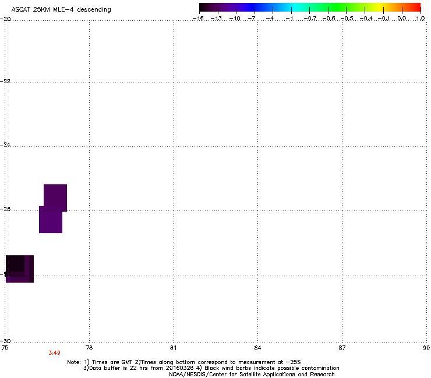Click the 81 longitude axis label

pos(173,348)
